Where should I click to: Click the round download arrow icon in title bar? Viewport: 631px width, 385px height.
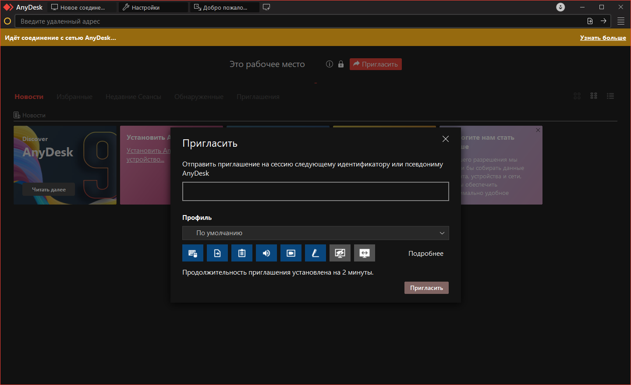click(560, 7)
